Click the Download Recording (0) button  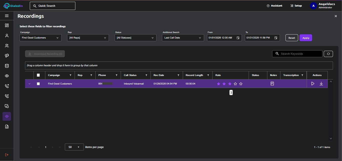click(x=45, y=54)
